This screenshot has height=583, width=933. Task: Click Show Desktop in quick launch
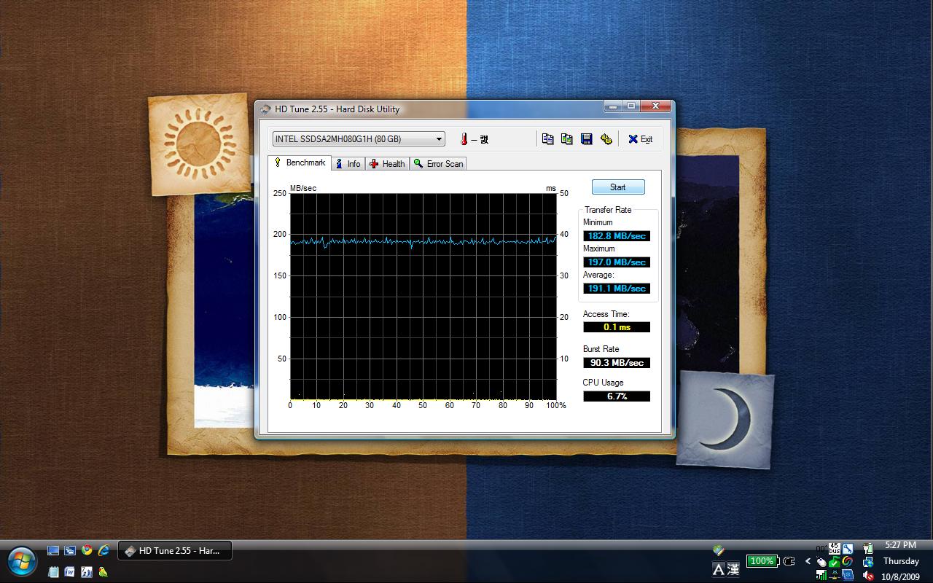point(53,551)
